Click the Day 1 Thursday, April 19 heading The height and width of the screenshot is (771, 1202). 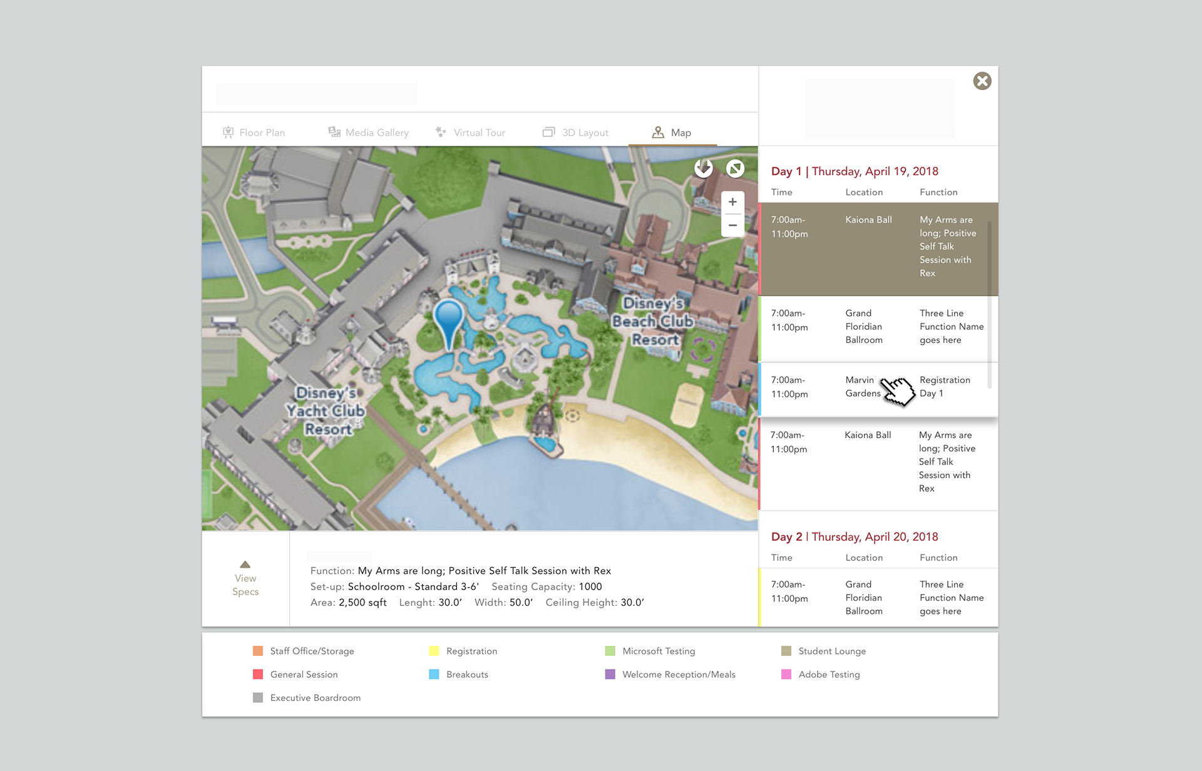855,171
